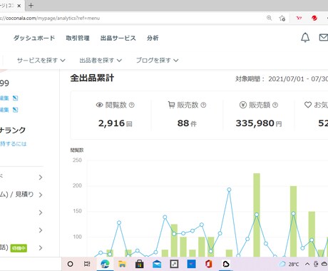Click the 全出品累計 heading
Image resolution: width=328 pixels, height=271 pixels.
point(92,78)
